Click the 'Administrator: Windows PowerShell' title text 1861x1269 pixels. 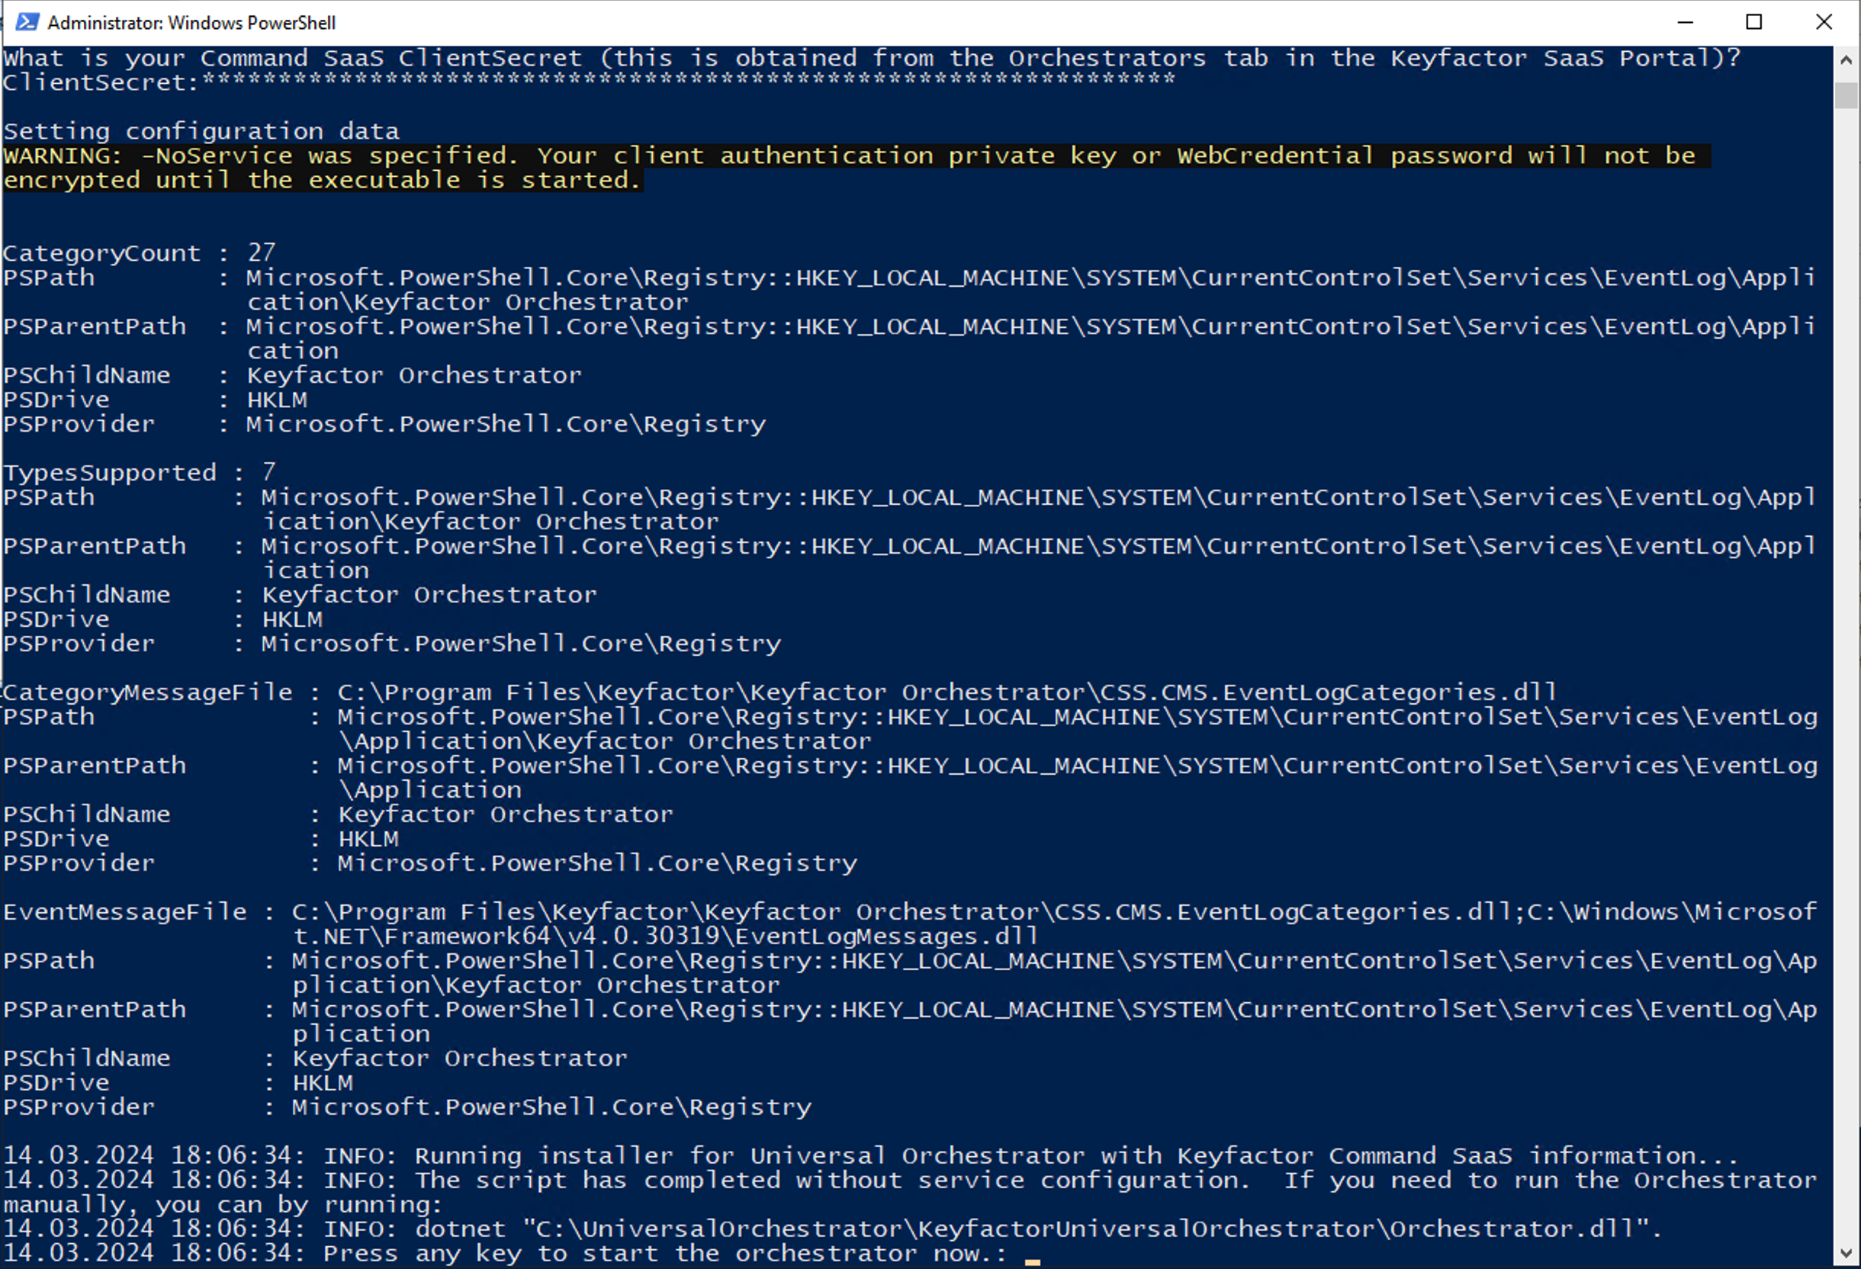coord(191,22)
